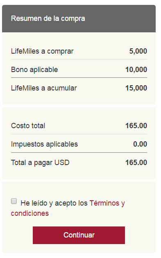Select the 165.00 value beside Costo total

coord(136,126)
